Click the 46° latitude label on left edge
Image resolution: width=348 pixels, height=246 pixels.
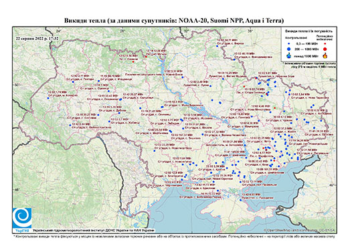point(17,189)
